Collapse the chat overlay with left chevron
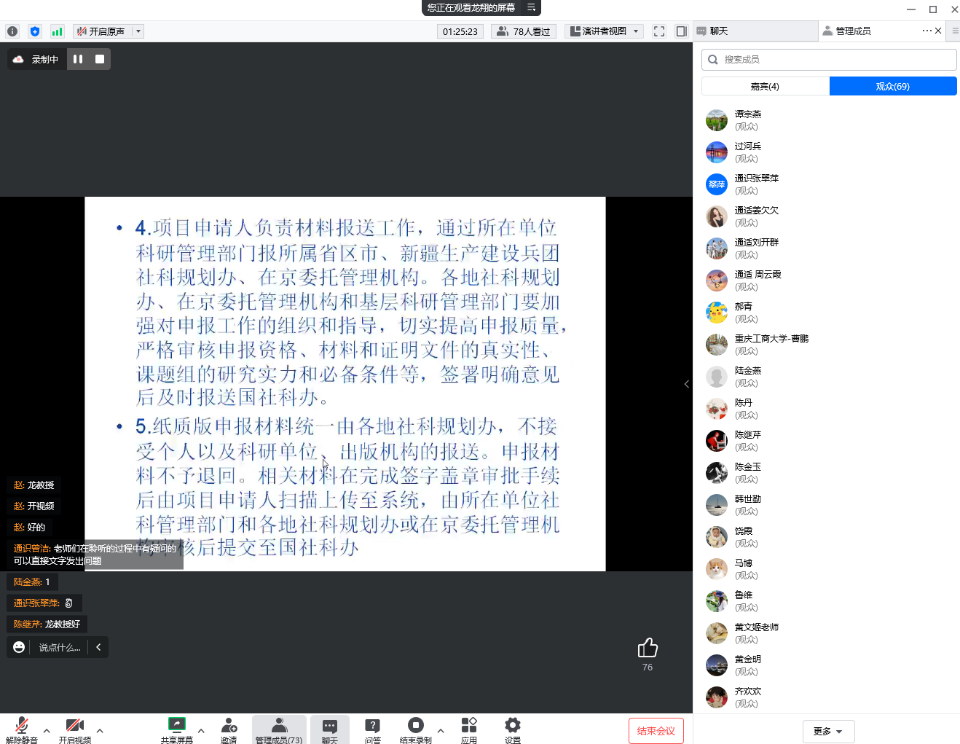This screenshot has height=744, width=960. point(98,647)
